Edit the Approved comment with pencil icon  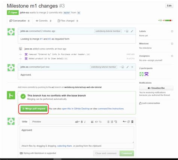click(x=127, y=67)
